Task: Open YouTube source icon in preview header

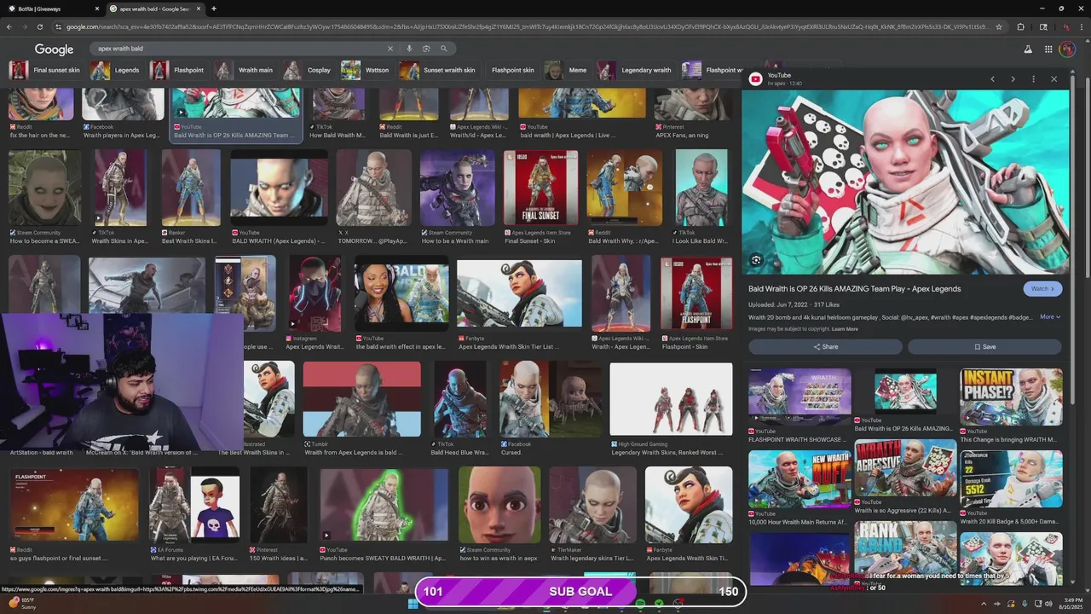Action: [x=756, y=79]
